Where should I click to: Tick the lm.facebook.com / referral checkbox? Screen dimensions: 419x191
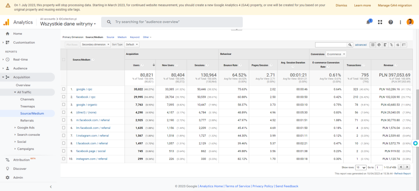point(63,128)
